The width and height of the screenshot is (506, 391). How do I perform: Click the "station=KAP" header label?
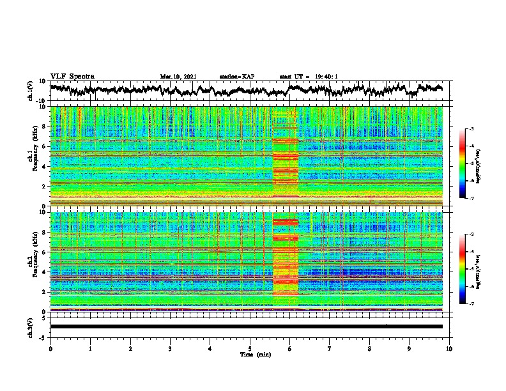pyautogui.click(x=237, y=77)
